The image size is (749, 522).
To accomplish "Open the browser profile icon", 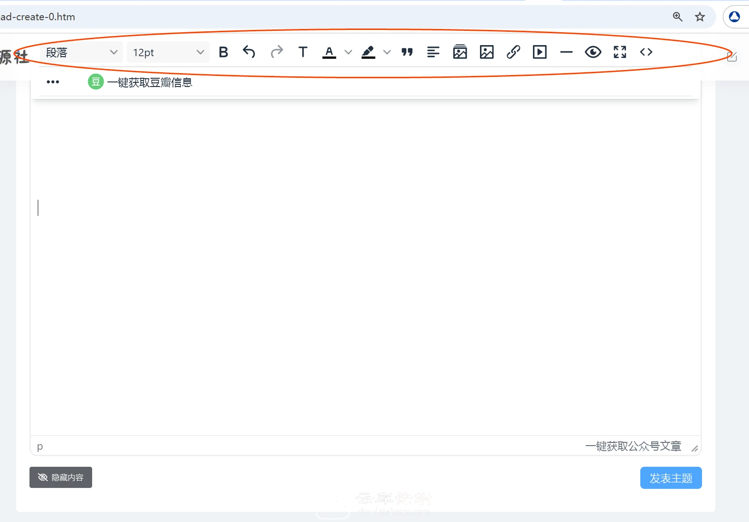I will point(735,17).
